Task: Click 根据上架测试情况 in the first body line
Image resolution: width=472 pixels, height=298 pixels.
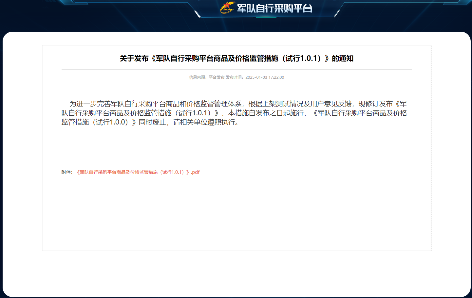Action: pyautogui.click(x=276, y=104)
